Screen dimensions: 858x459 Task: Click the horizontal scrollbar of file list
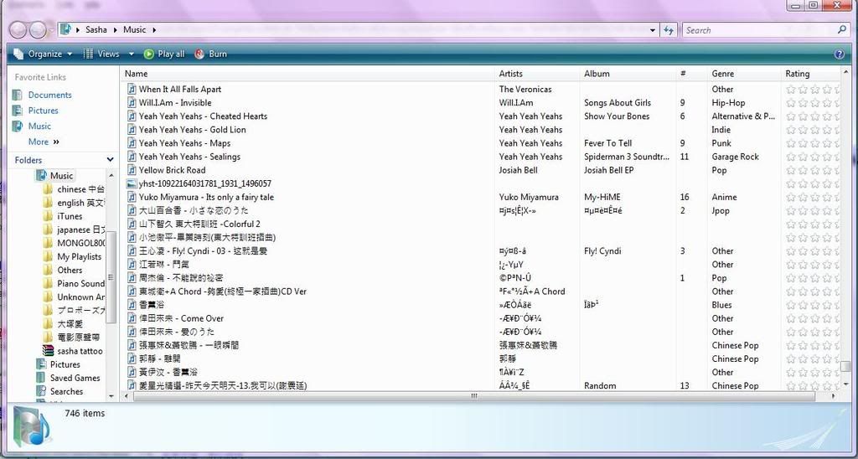tap(474, 396)
